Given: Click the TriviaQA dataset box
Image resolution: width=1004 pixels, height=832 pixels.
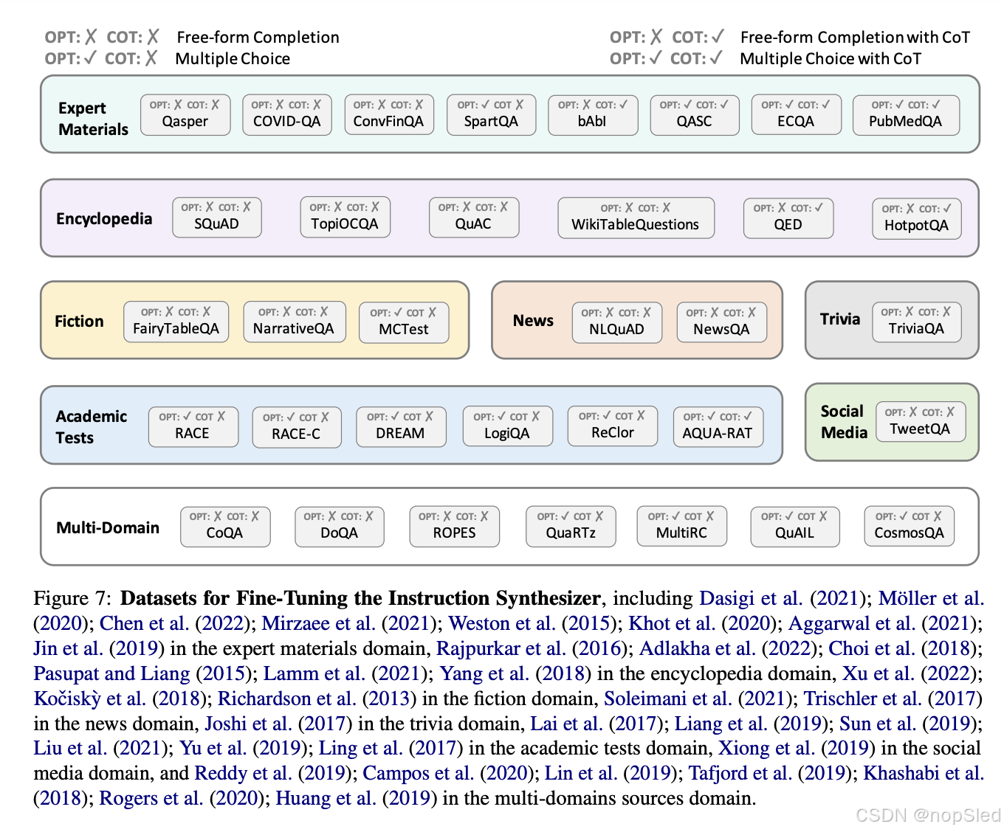Looking at the screenshot, I should (x=917, y=322).
